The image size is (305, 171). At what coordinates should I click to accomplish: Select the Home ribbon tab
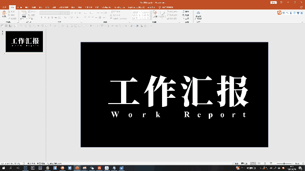coord(12,7)
